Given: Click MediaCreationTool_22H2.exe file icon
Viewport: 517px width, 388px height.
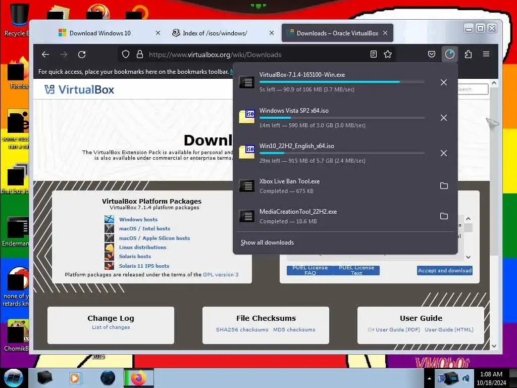Looking at the screenshot, I should tap(247, 216).
